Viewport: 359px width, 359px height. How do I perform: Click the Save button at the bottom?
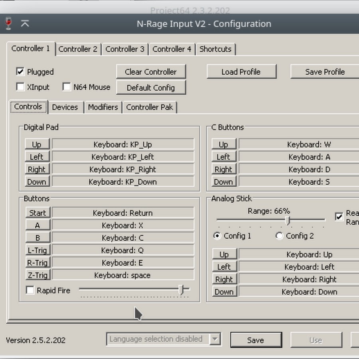tap(256, 340)
